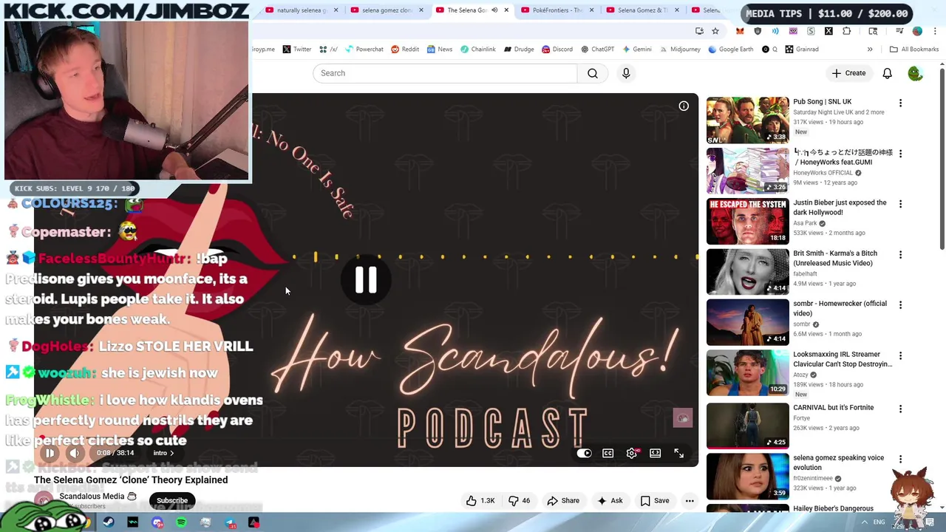Click the Create button

pos(848,73)
